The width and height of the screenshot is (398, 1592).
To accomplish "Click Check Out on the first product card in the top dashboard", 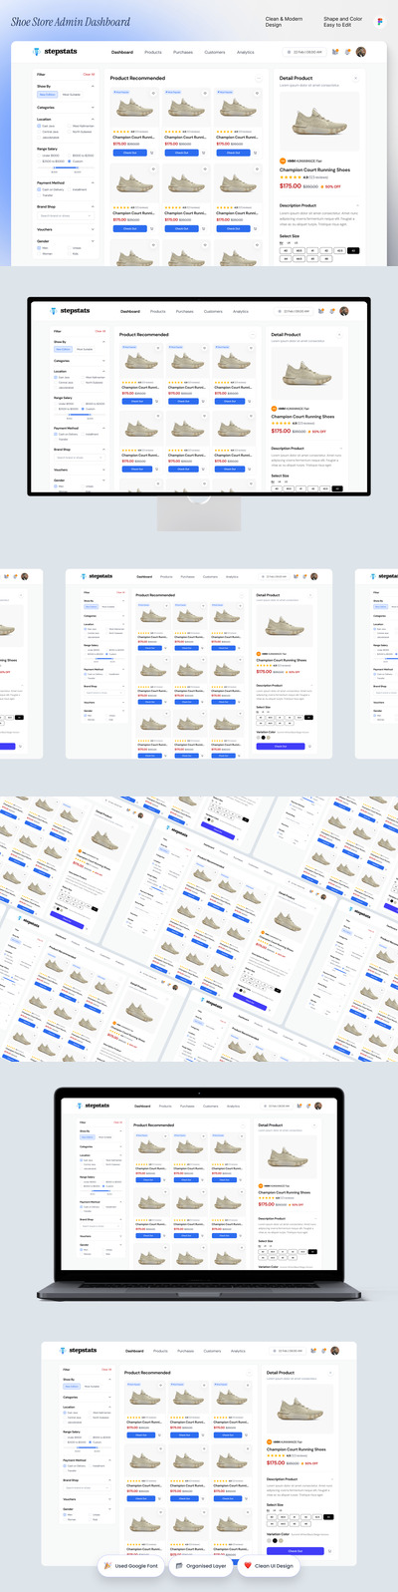I will point(129,153).
